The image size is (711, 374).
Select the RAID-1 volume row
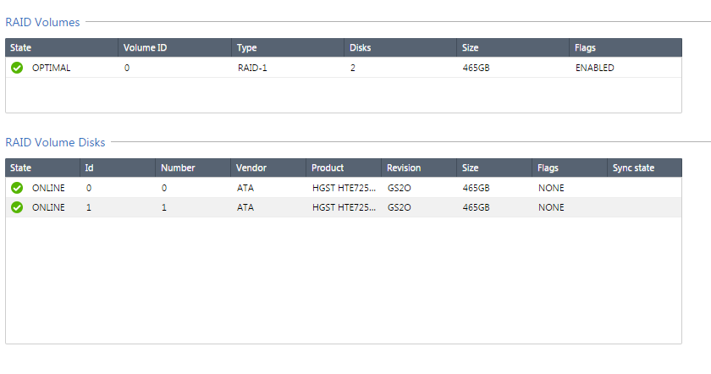point(344,68)
